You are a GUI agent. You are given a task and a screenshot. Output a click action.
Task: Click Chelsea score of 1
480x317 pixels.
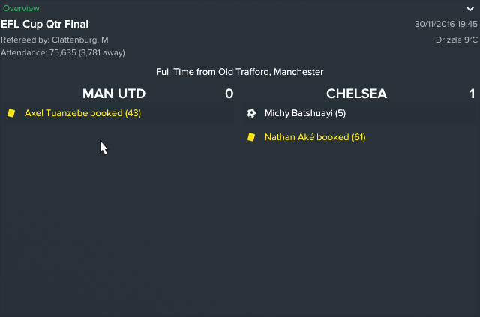tap(472, 94)
